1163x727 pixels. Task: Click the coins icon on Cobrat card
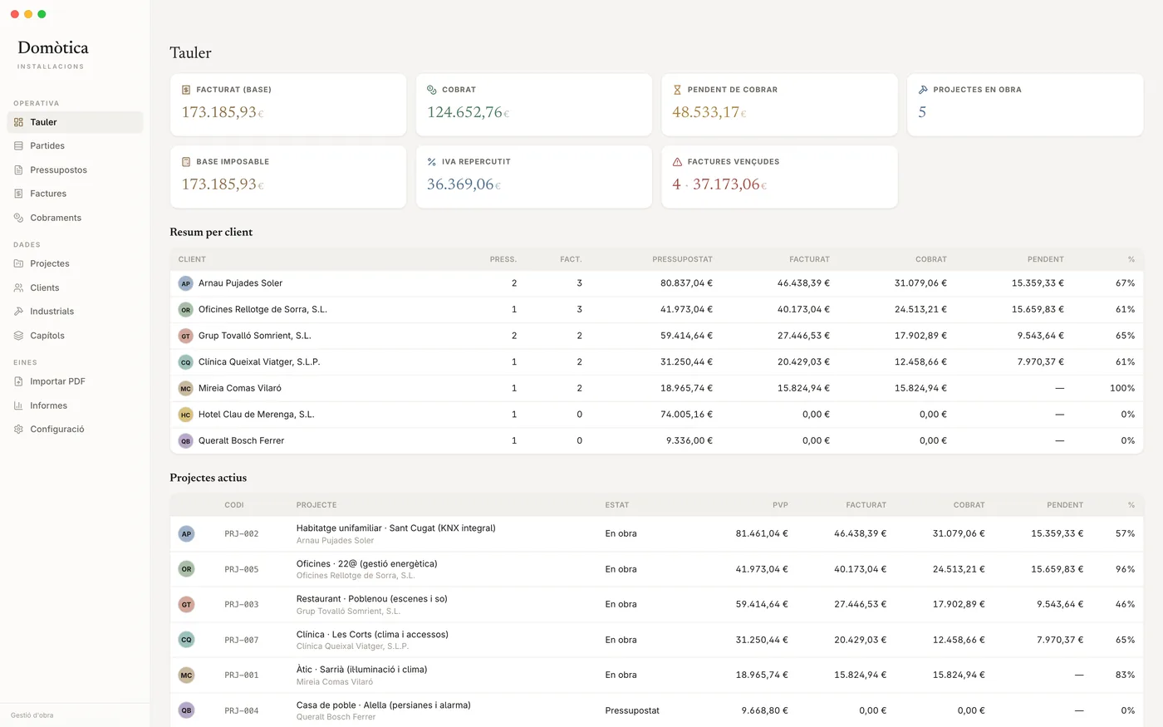point(432,90)
